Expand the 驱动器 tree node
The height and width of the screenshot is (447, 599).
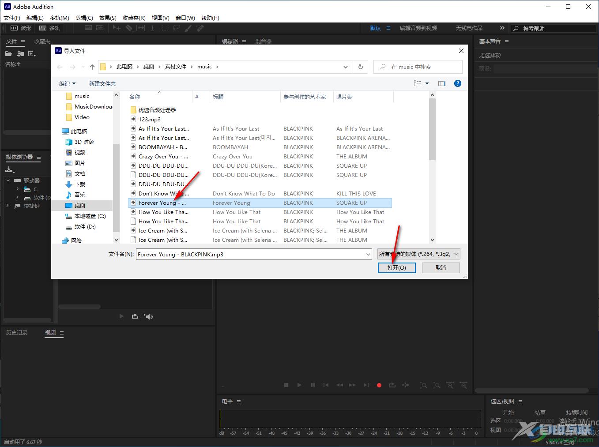coord(8,180)
